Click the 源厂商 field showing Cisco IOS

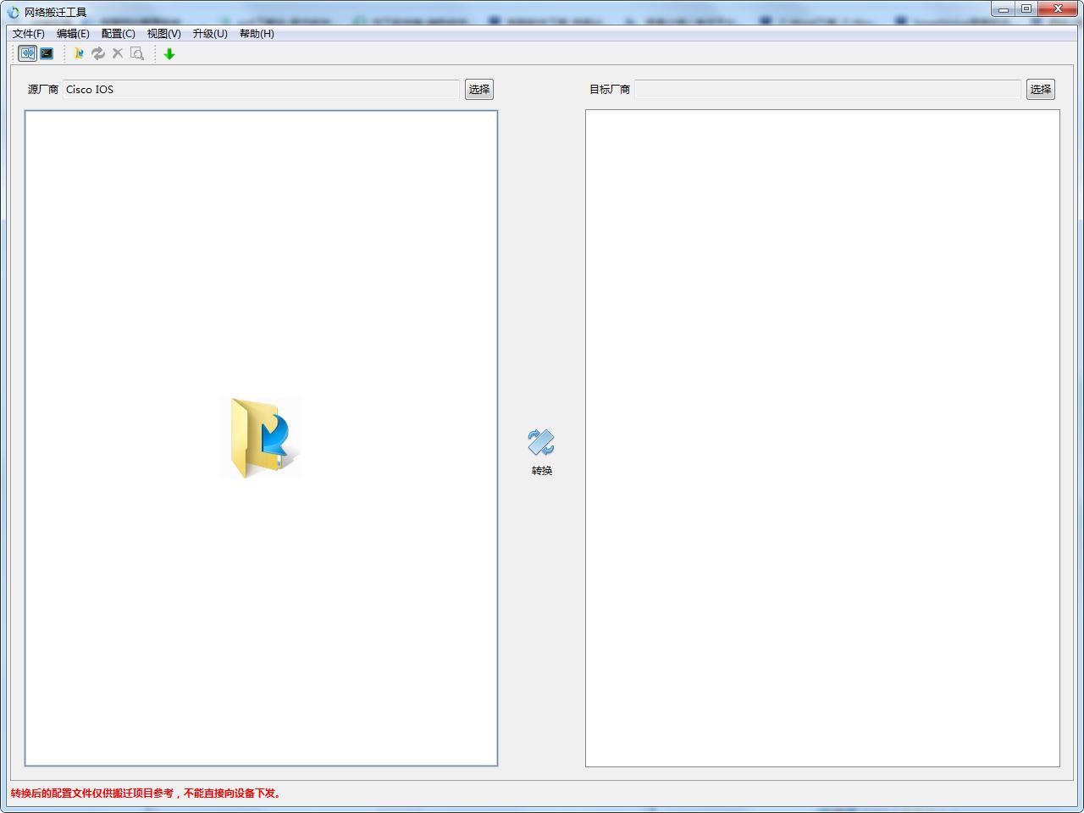click(260, 89)
